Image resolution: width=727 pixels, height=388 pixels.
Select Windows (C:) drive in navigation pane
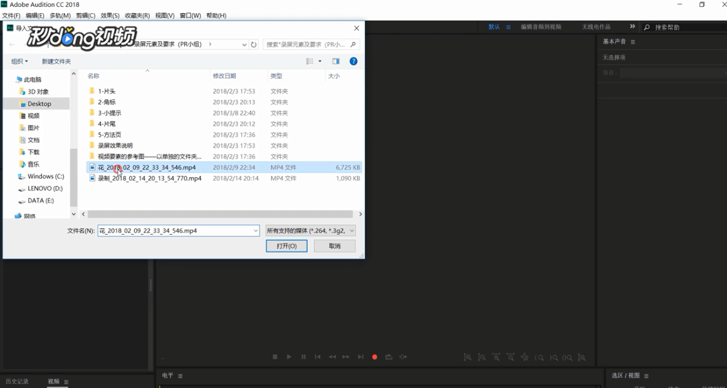(x=46, y=176)
